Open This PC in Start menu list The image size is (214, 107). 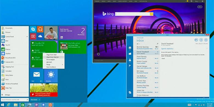(15, 45)
